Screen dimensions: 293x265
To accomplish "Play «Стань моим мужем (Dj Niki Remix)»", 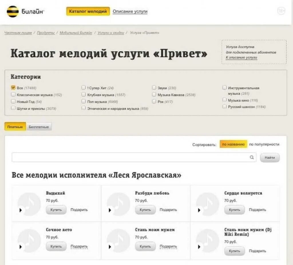I will click(x=199, y=247).
